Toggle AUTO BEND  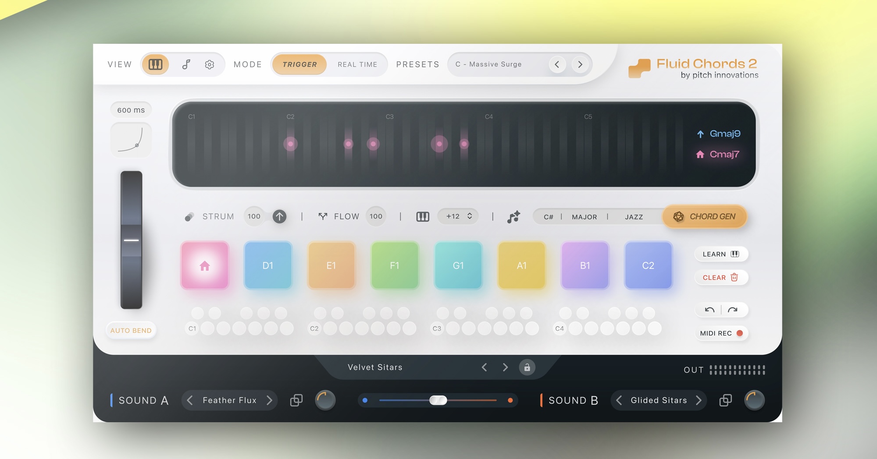[x=131, y=330]
